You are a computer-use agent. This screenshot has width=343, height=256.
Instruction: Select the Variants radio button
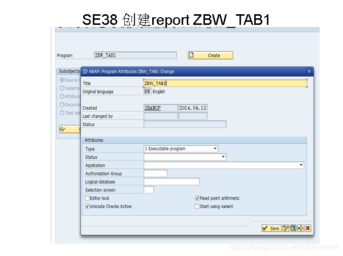coord(62,88)
